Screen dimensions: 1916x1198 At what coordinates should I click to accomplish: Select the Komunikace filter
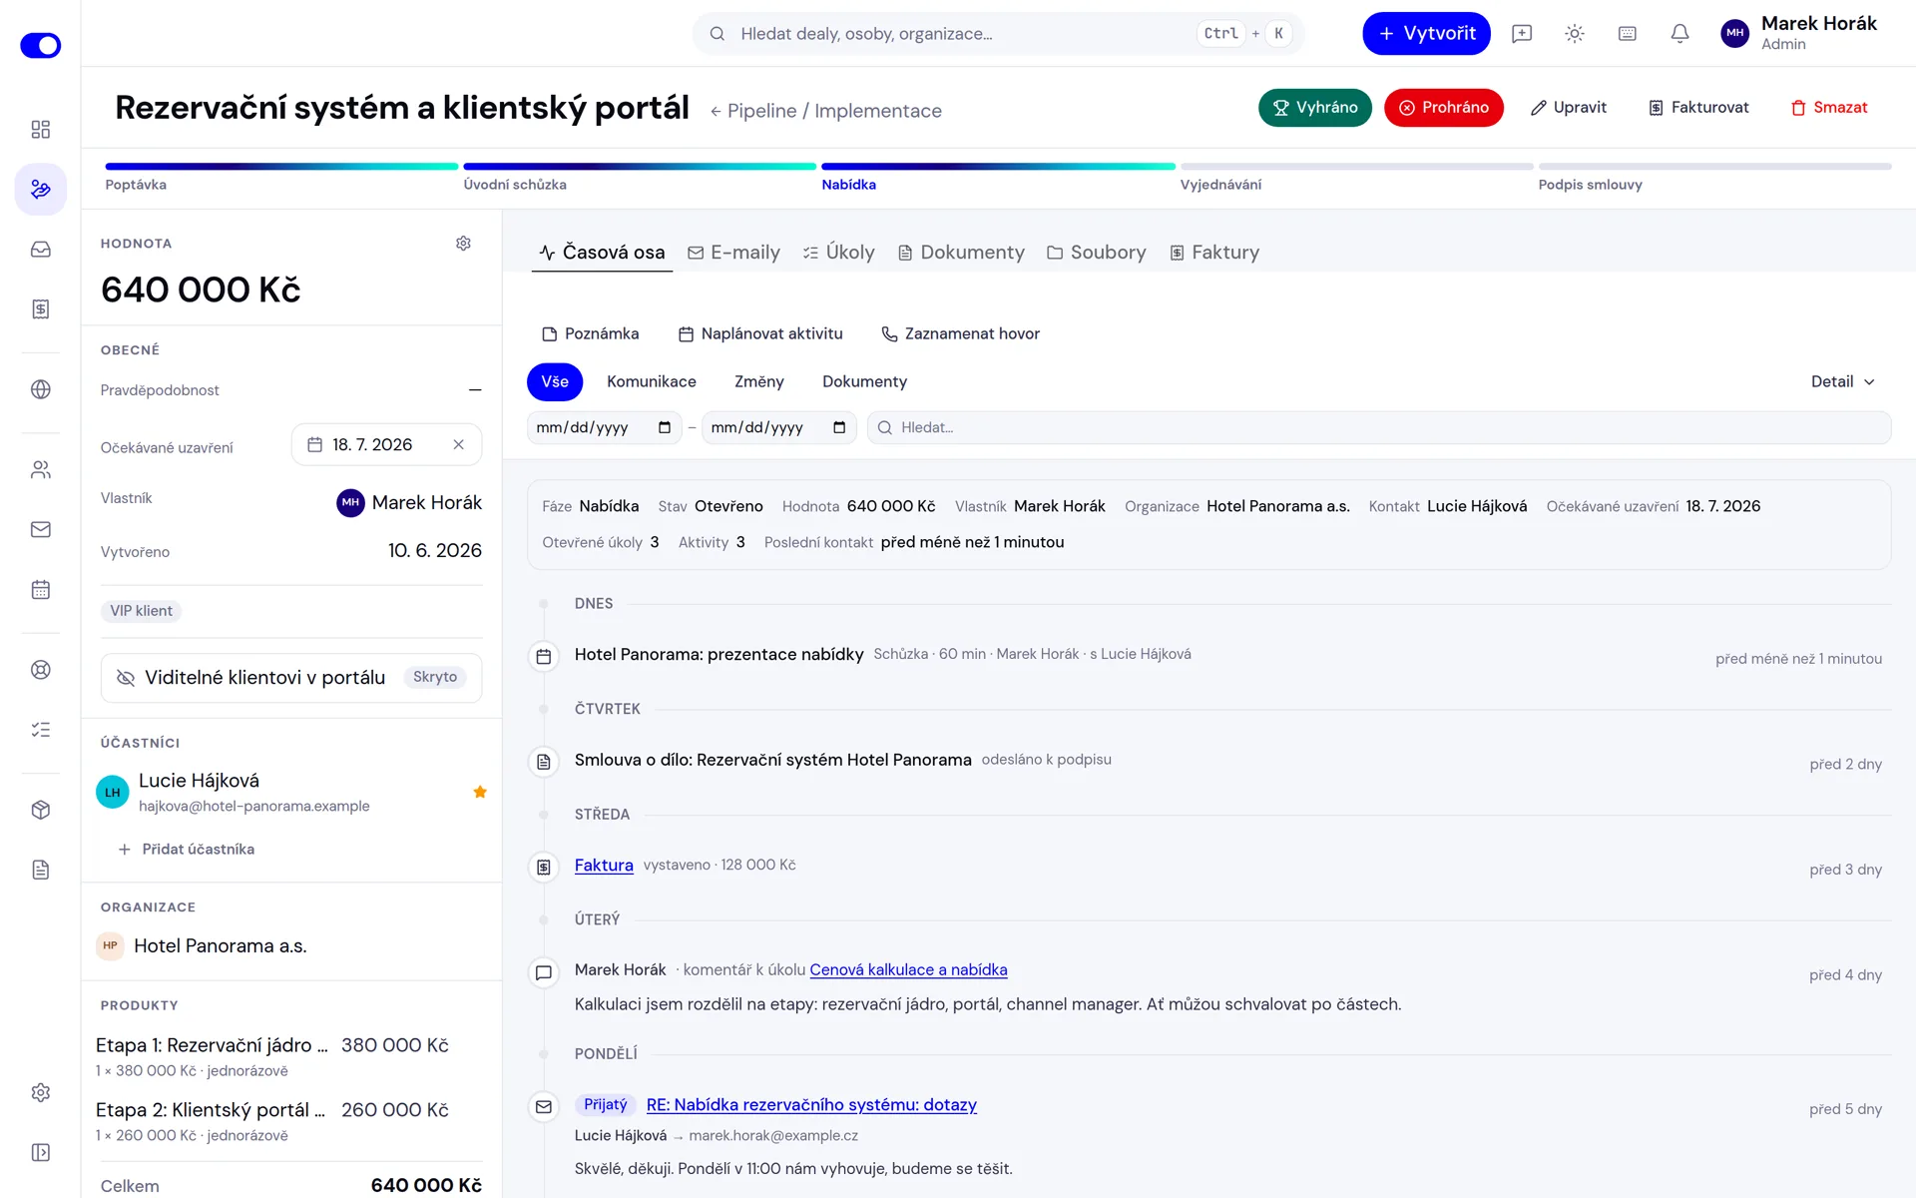click(652, 381)
